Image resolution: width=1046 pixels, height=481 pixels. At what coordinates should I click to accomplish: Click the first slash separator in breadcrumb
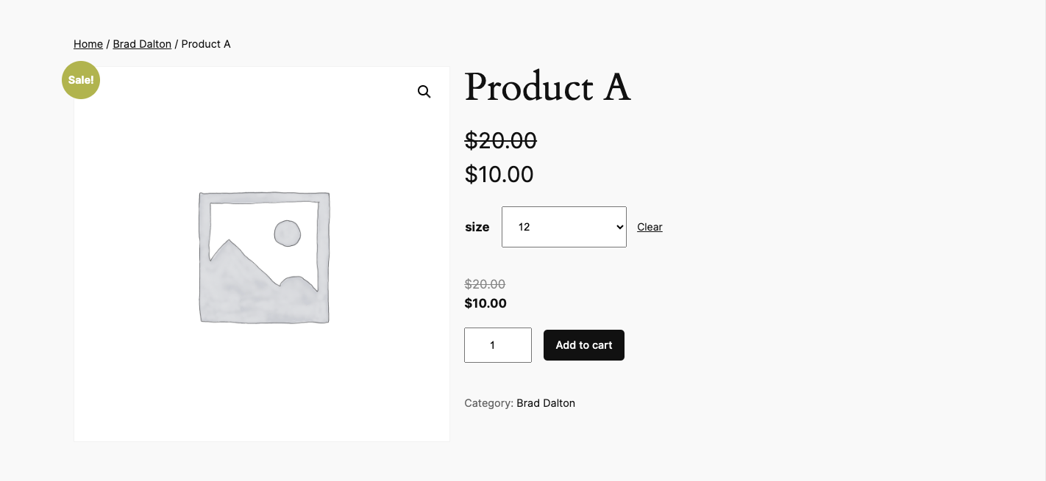(108, 44)
